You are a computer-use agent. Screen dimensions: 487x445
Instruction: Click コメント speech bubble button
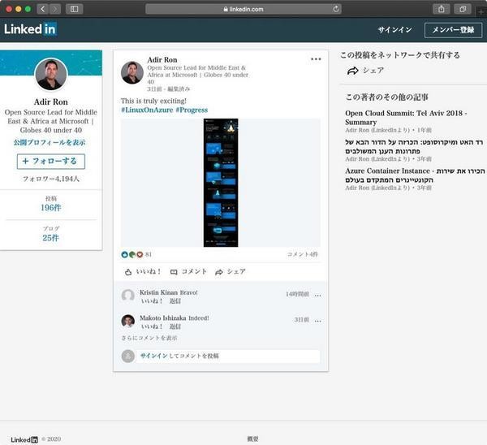coord(188,272)
